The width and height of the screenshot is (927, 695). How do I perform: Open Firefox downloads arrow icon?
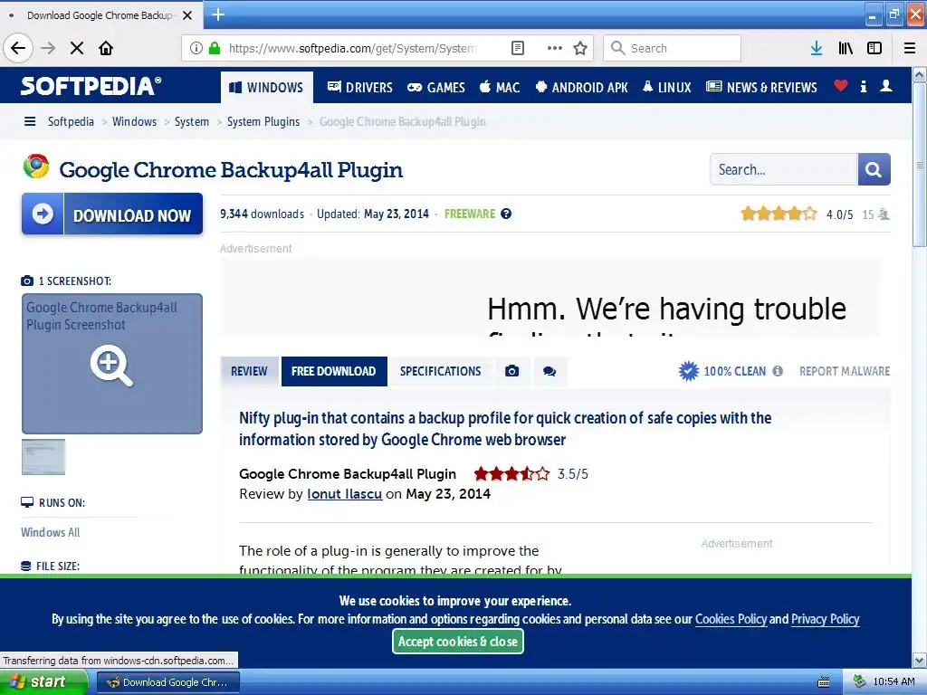pos(817,49)
